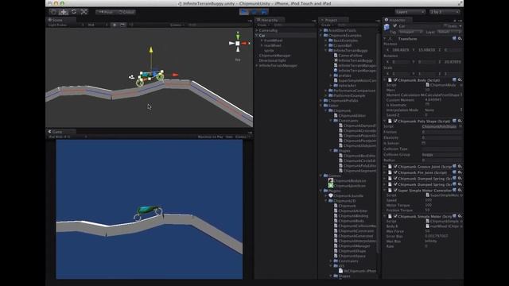
Task: Toggle the Chipmunk Poly Shape script checkbox
Action: [x=395, y=121]
